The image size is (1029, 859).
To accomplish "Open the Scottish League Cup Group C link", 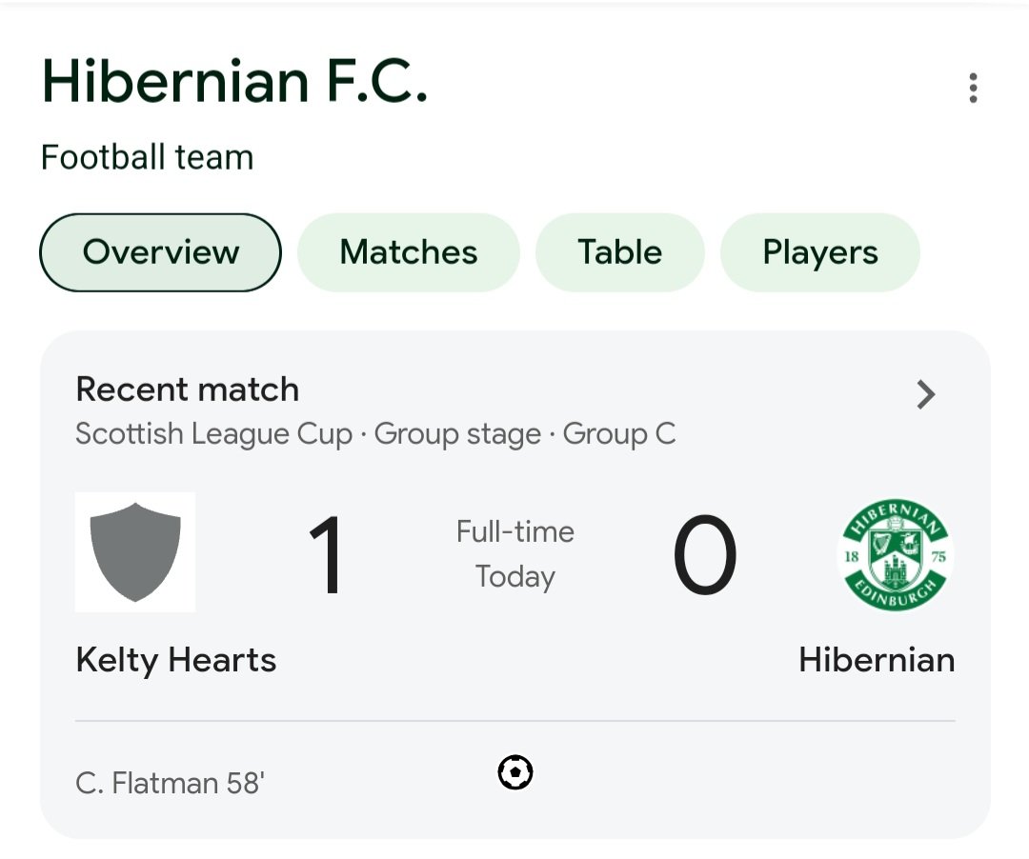I will (x=375, y=434).
